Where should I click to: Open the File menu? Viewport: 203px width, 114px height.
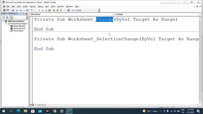(x=8, y=6)
